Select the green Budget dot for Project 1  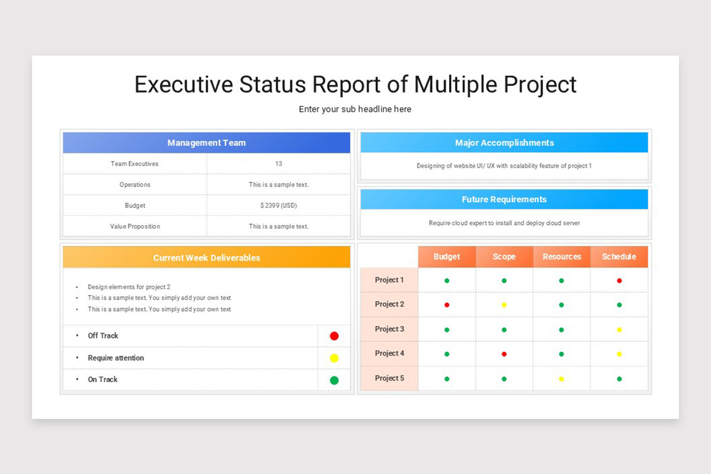click(447, 280)
